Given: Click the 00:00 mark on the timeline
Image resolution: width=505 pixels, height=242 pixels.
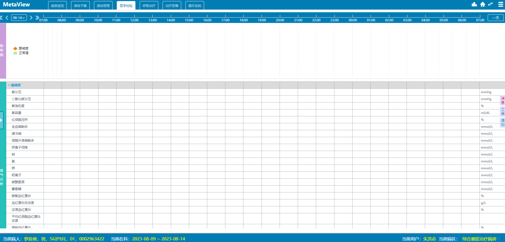Looking at the screenshot, I should click(x=353, y=20).
